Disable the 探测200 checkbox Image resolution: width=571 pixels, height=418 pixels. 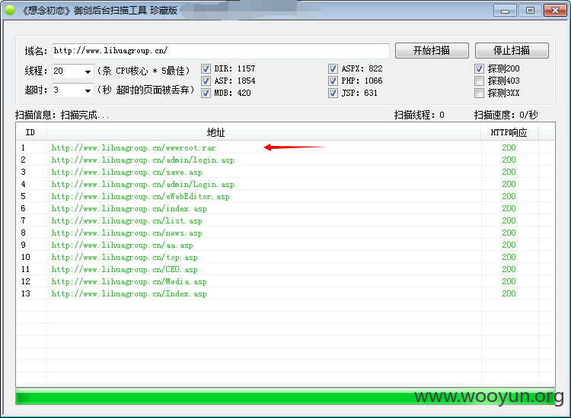pyautogui.click(x=479, y=68)
